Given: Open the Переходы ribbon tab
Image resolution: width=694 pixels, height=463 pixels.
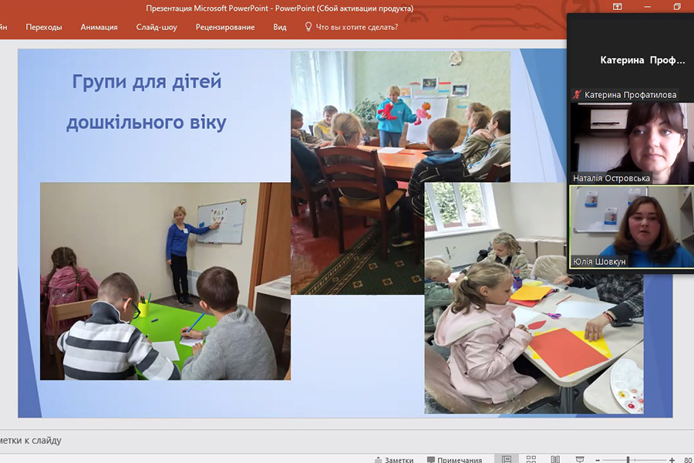Looking at the screenshot, I should 44,27.
